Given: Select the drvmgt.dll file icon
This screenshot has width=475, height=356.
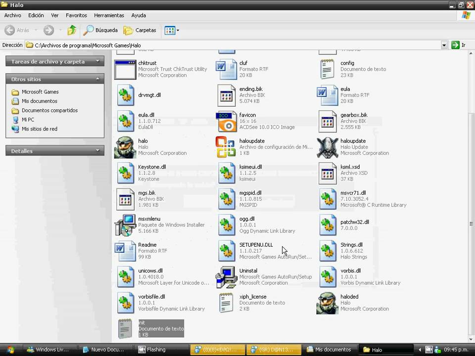Looking at the screenshot, I should pyautogui.click(x=125, y=95).
